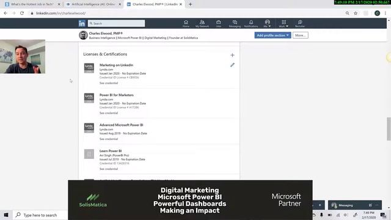This screenshot has width=391, height=220.
Task: Bookmark this page with star icon
Action: click(356, 13)
